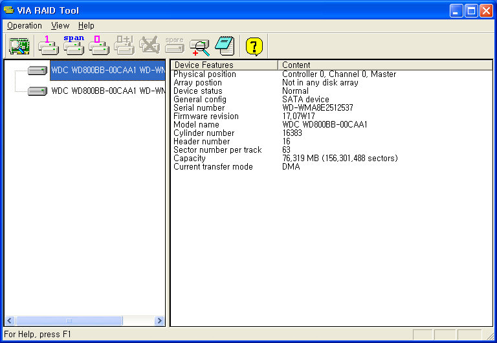Click the Physical position row label
The width and height of the screenshot is (497, 343).
point(204,74)
